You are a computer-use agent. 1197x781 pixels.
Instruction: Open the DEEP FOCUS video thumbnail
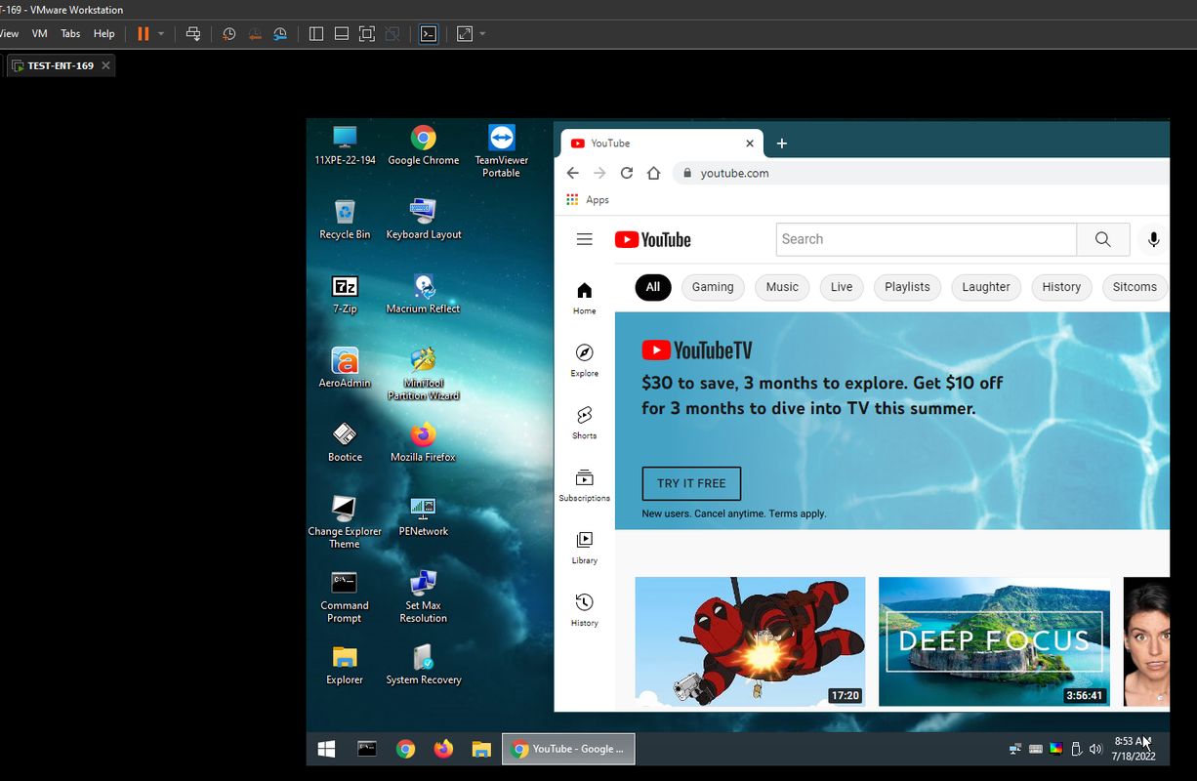coord(994,641)
